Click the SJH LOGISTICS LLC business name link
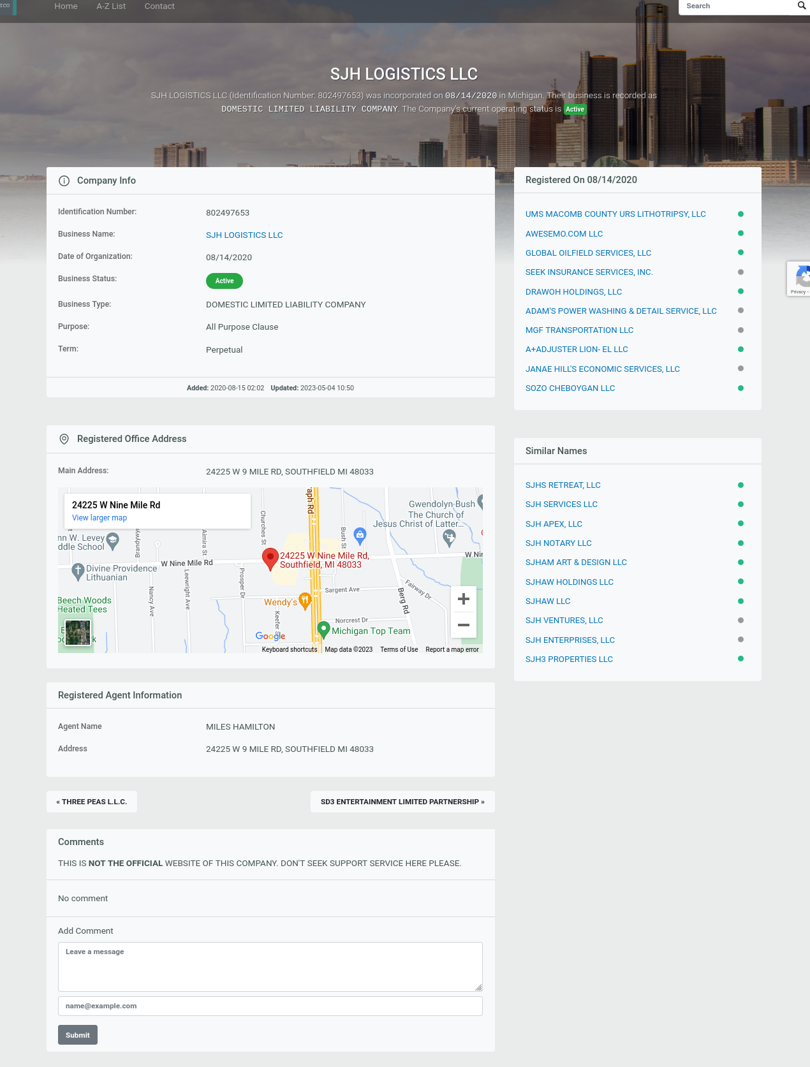The width and height of the screenshot is (810, 1067). pyautogui.click(x=244, y=235)
